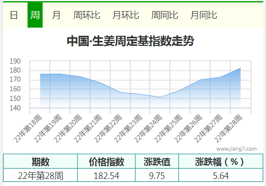Open the www.jiang7.com watermark link
266x186 pixels.
click(236, 149)
